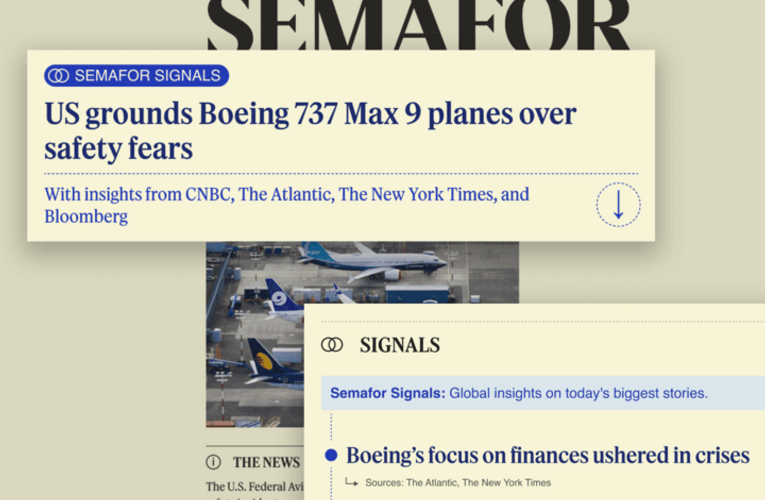
Task: Click the circled down-arrow icon
Action: point(618,205)
